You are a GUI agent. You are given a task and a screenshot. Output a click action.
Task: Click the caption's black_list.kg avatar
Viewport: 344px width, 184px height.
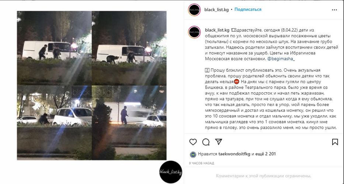click(194, 32)
